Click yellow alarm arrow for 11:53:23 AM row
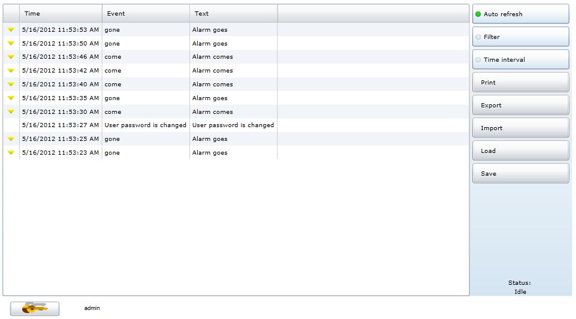The height and width of the screenshot is (319, 576). pyautogui.click(x=11, y=153)
